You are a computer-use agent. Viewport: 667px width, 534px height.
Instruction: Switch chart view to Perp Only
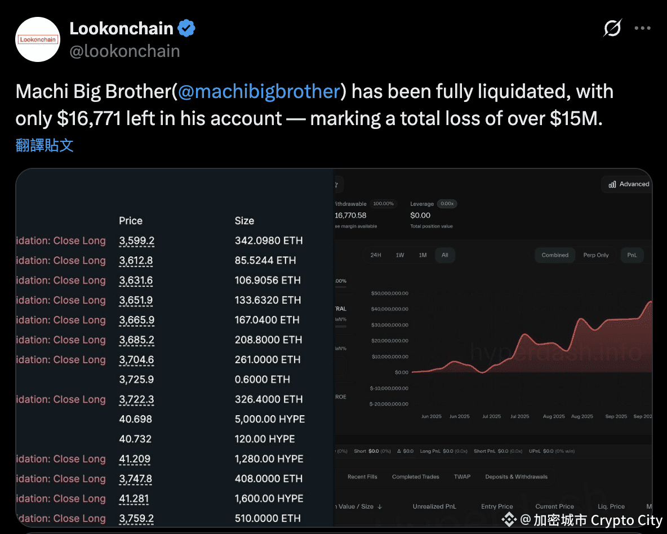point(595,255)
